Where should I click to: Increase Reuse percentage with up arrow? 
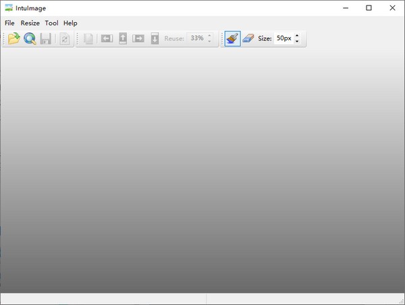209,36
